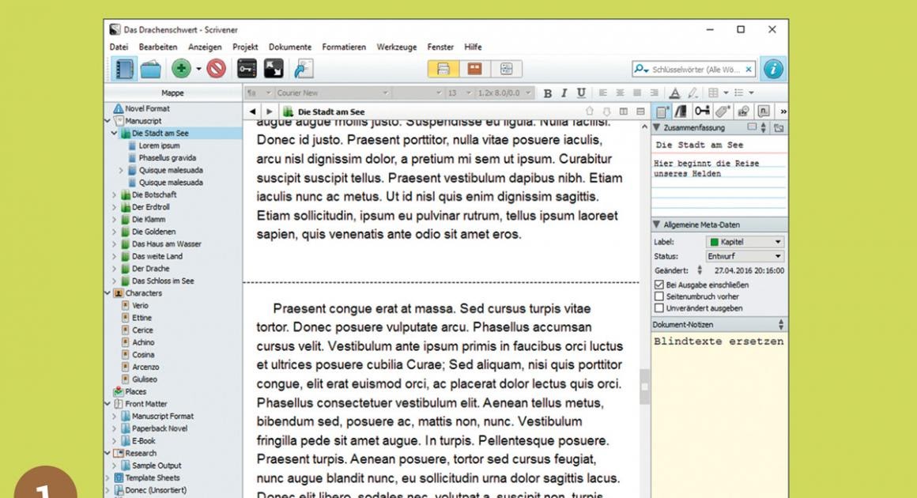Image resolution: width=917 pixels, height=498 pixels.
Task: Open the Keywords panel key icon
Action: [247, 69]
